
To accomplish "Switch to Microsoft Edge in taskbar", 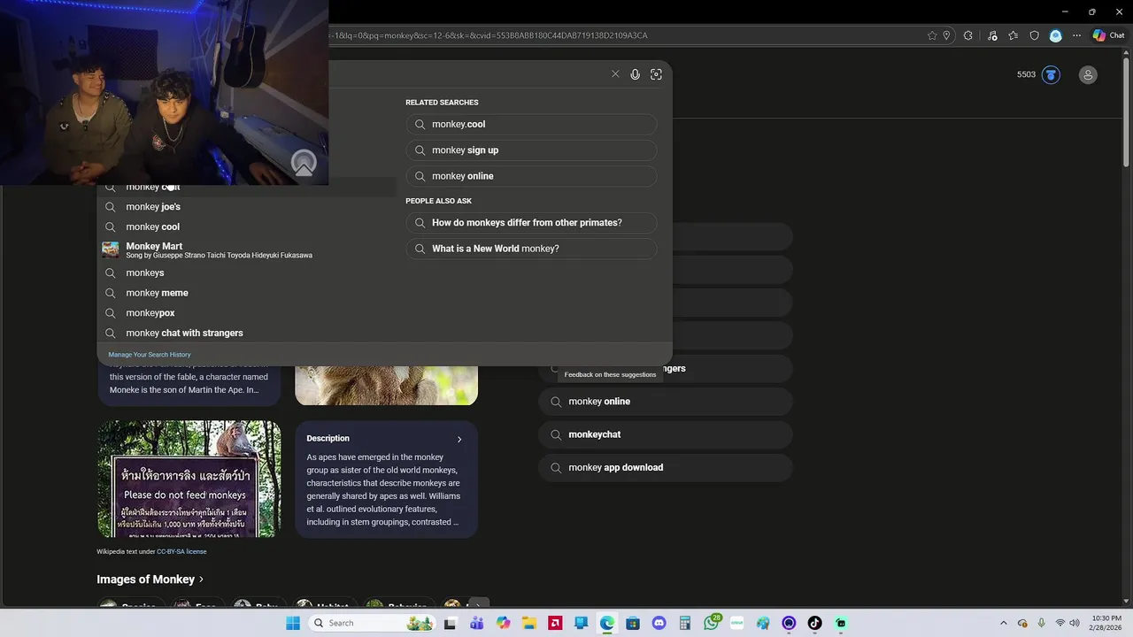I will tap(607, 623).
